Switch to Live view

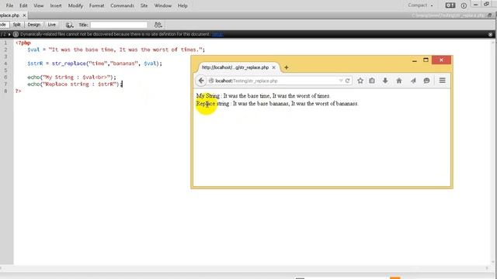point(51,25)
